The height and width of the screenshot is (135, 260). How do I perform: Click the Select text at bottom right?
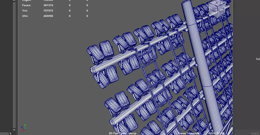coord(255,133)
